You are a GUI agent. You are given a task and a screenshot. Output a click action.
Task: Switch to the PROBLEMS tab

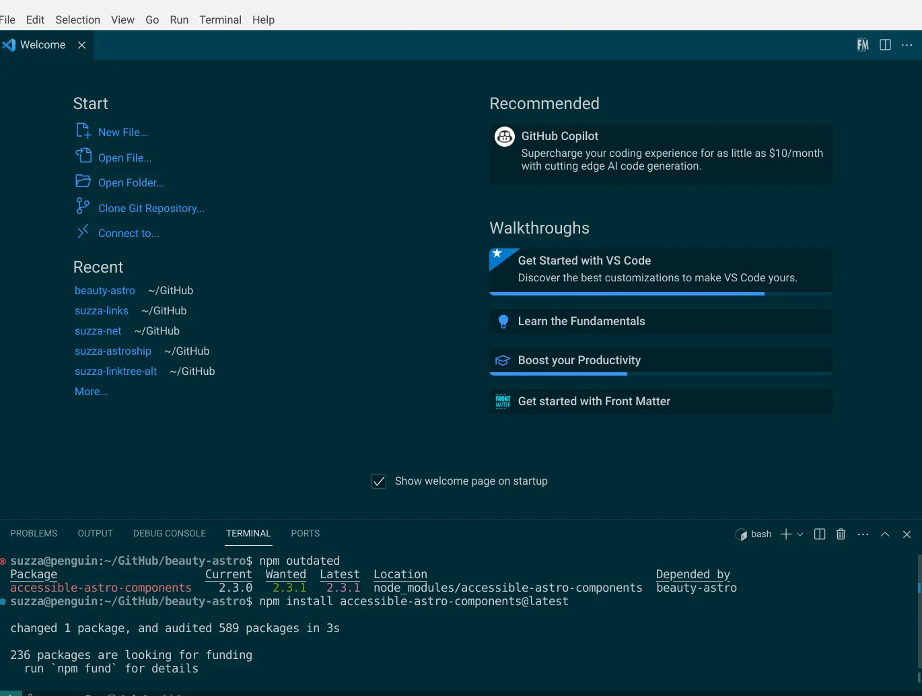coord(34,533)
